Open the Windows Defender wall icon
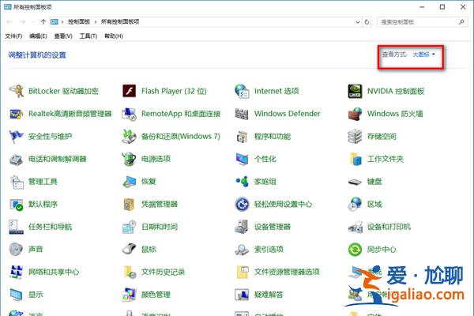The image size is (474, 316). click(x=243, y=114)
